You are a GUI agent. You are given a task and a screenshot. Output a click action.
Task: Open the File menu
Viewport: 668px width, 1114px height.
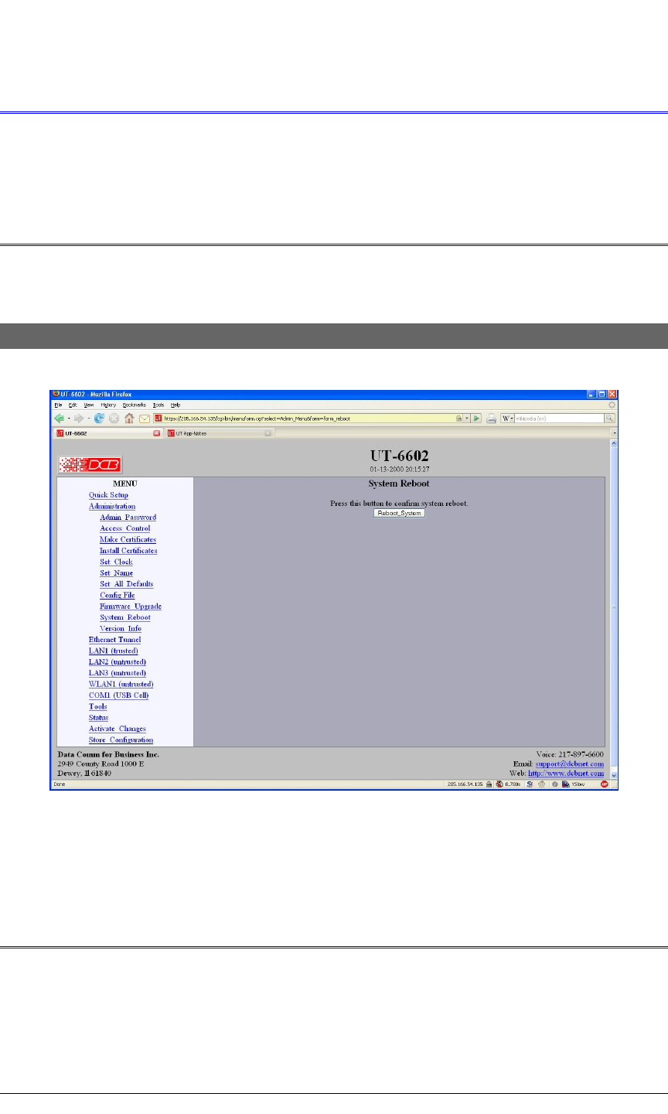point(57,405)
